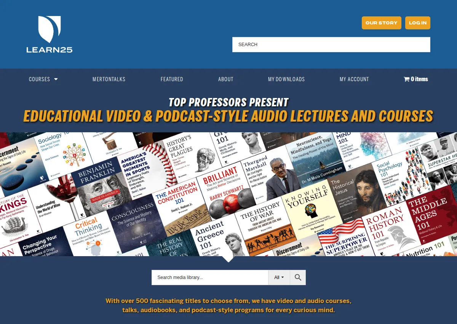Click the Log In button
This screenshot has height=324, width=457.
[x=418, y=23]
